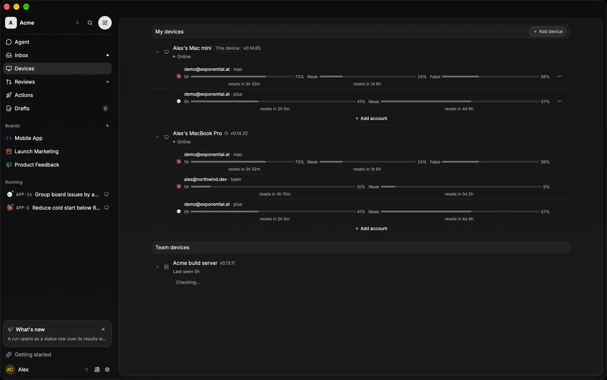
Task: Click AC user avatar
Action: (x=10, y=370)
